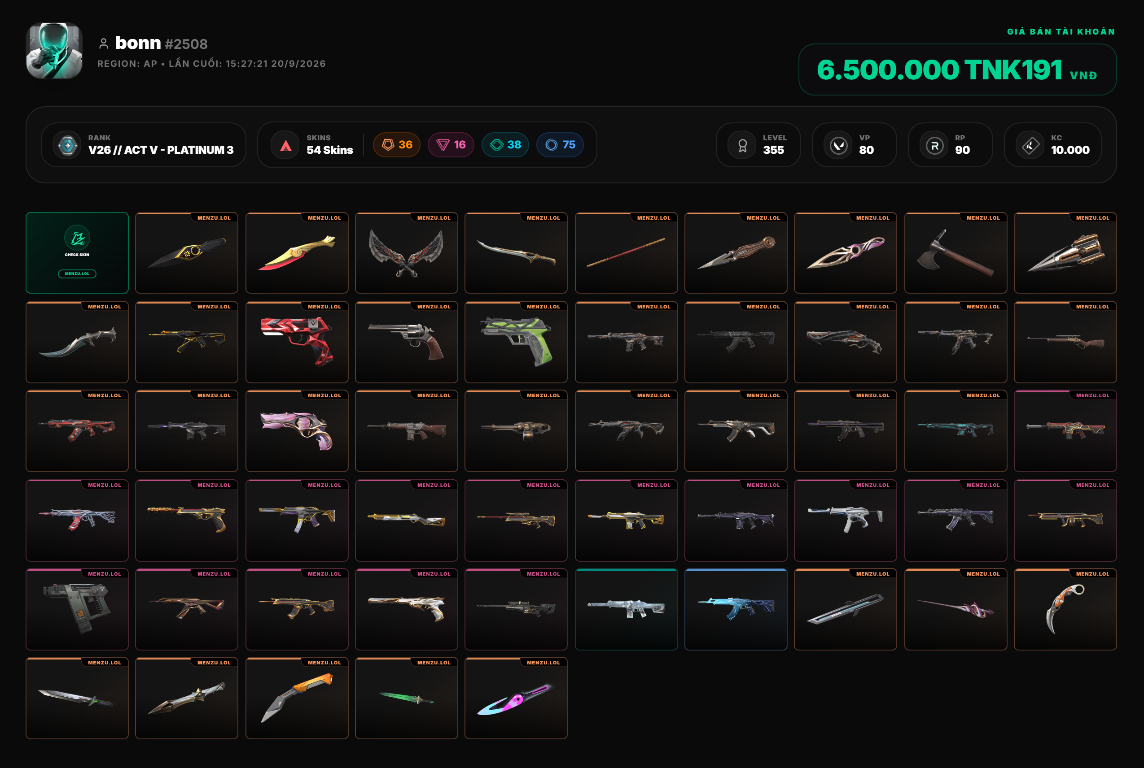Viewport: 1144px width, 768px height.
Task: Click the KC value 10.000
Action: click(1070, 150)
